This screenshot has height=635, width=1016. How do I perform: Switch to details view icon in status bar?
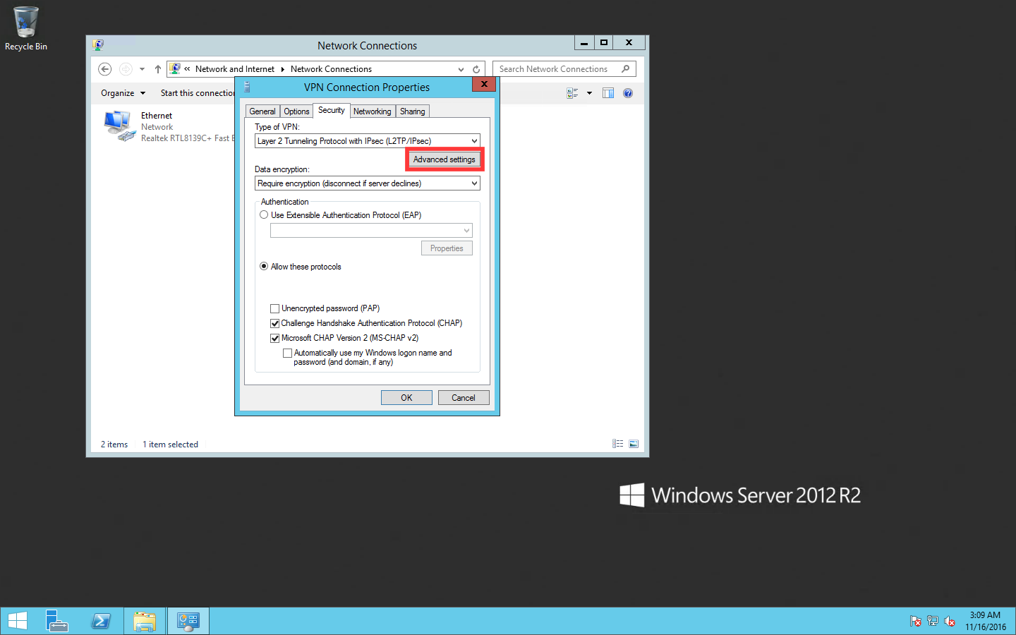(618, 444)
